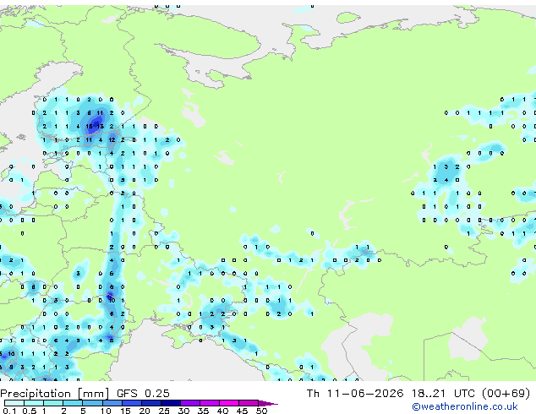Click the 'Precipitation [mm]' title text
The image size is (536, 414).
click(x=55, y=394)
